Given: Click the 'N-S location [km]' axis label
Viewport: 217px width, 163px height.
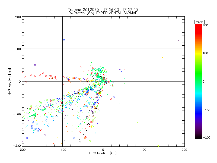Looking at the screenshot, I should [x=9, y=82].
